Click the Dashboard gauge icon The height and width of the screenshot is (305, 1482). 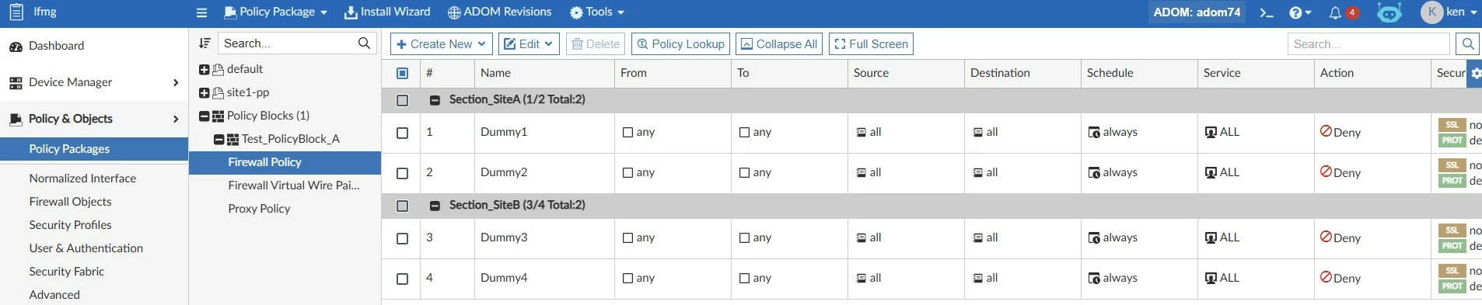coord(16,47)
